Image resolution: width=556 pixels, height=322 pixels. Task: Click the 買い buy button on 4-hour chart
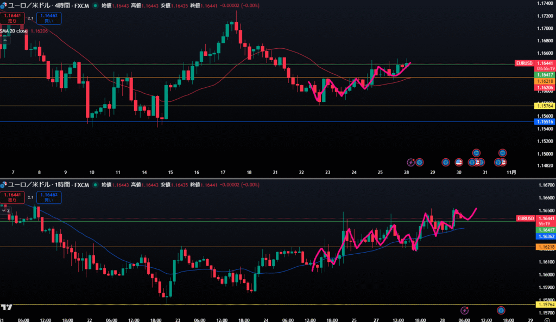(49, 18)
